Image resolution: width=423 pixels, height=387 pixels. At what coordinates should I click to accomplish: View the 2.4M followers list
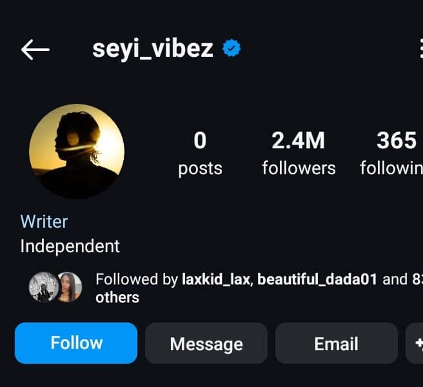click(299, 153)
